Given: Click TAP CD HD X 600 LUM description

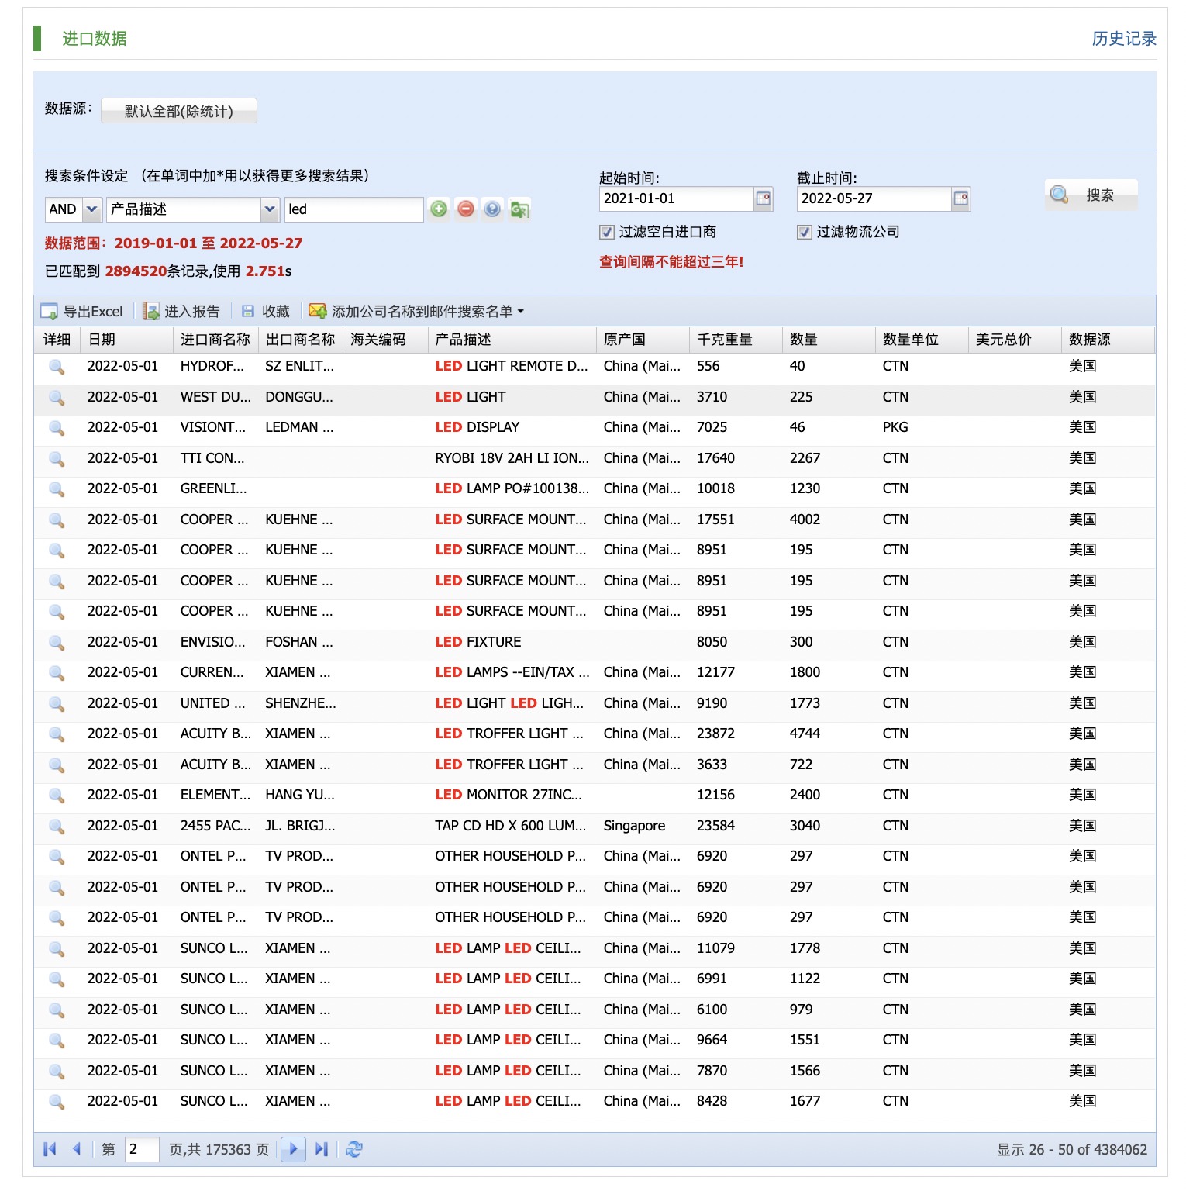Looking at the screenshot, I should pos(511,826).
